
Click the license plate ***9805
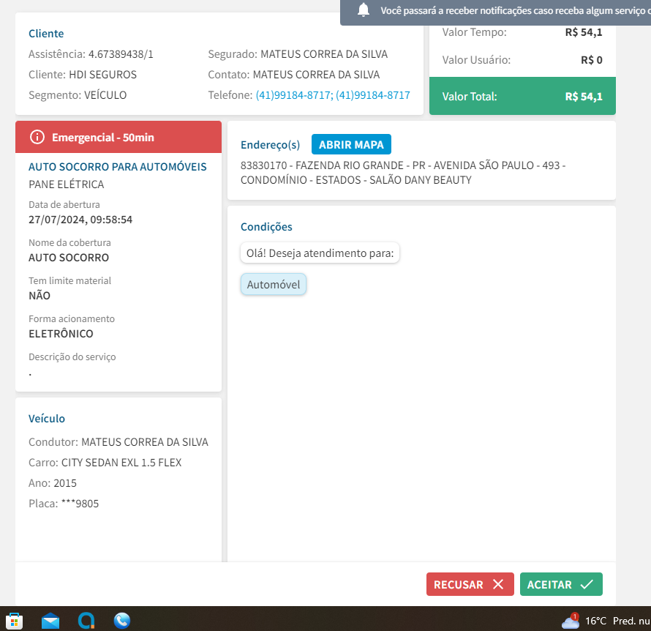[x=80, y=504]
